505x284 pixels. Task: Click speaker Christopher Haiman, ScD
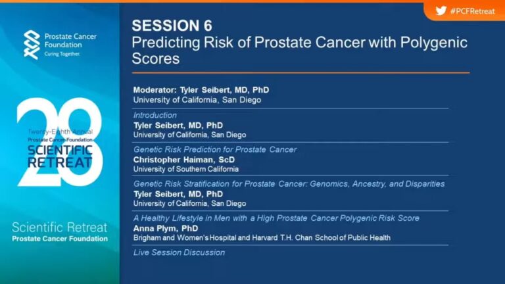click(x=184, y=160)
